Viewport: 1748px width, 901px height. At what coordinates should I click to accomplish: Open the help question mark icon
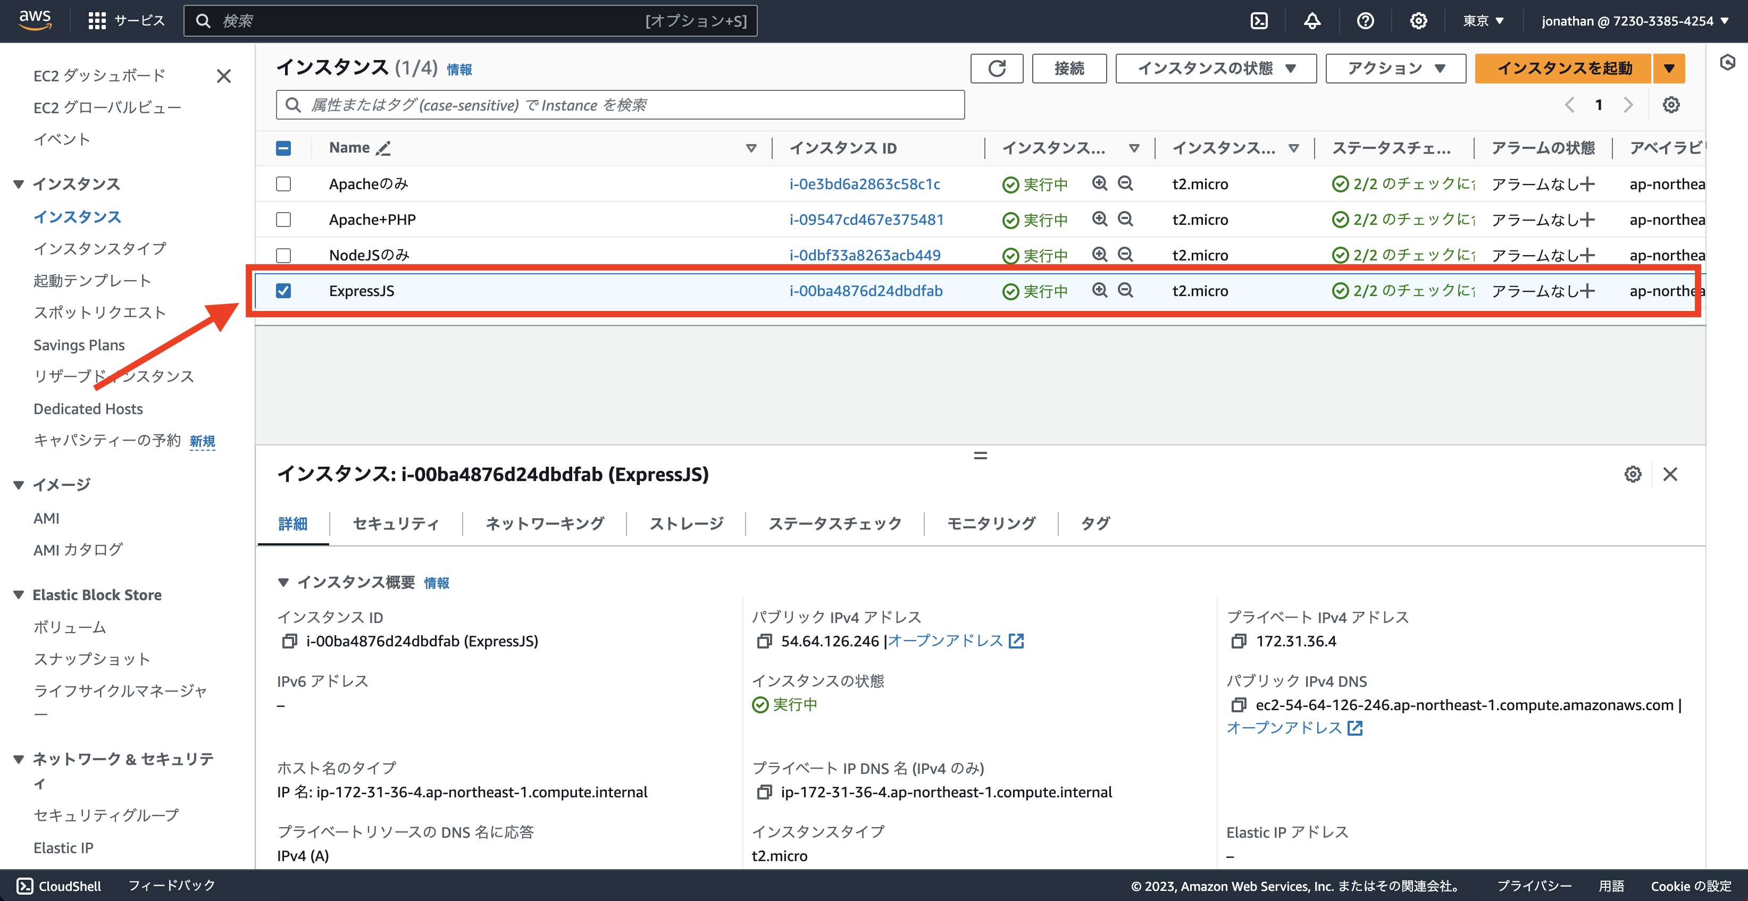(x=1365, y=20)
